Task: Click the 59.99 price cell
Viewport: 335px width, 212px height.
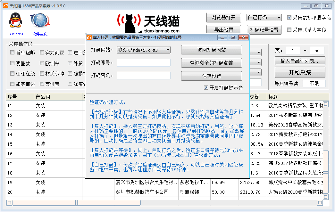Action: (x=224, y=183)
